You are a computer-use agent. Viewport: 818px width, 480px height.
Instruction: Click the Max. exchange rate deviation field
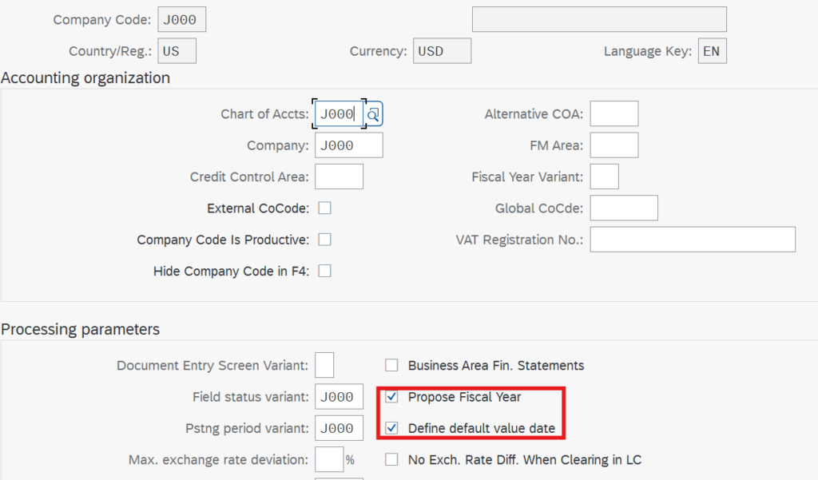pyautogui.click(x=328, y=460)
